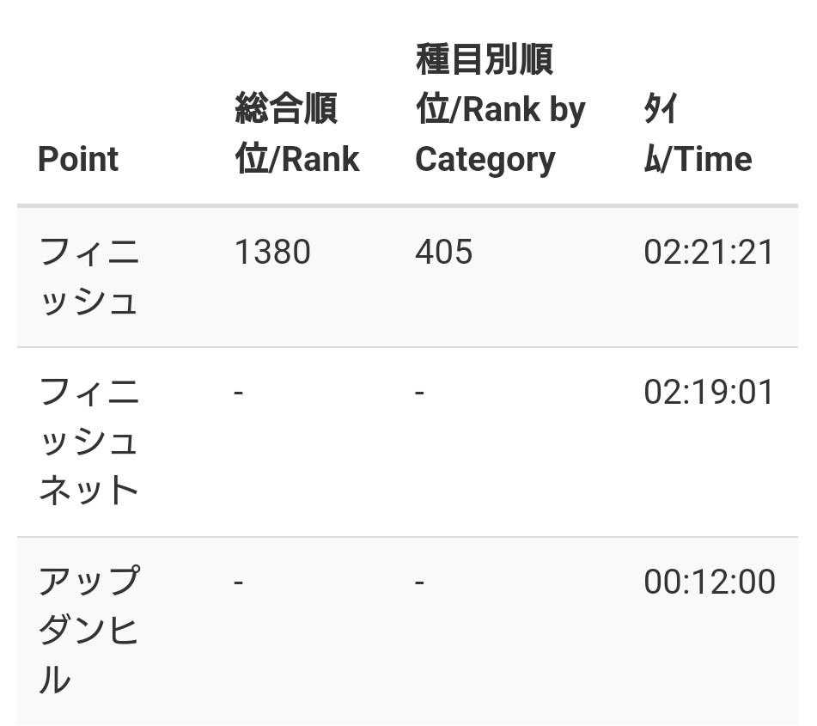
Task: Click the 種目別順 text in header
Action: pos(484,60)
